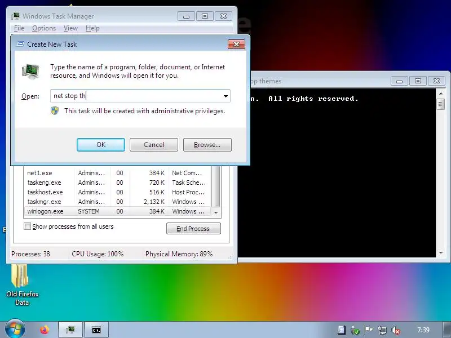Click the Show desktop strip

446,330
